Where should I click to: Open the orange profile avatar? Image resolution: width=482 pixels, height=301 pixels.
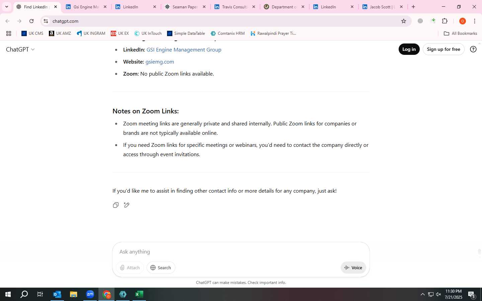[463, 21]
